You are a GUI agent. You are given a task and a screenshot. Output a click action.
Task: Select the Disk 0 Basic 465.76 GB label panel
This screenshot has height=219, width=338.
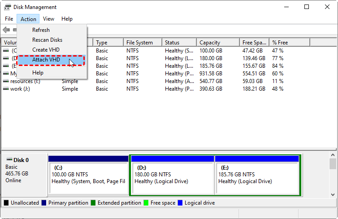pyautogui.click(x=25, y=175)
